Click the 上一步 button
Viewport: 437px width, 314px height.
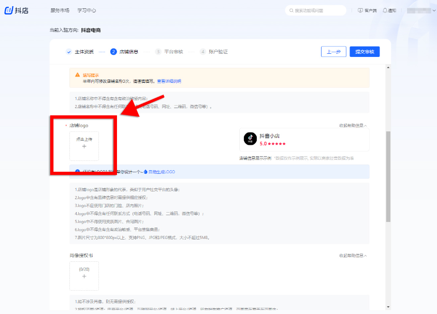click(333, 52)
